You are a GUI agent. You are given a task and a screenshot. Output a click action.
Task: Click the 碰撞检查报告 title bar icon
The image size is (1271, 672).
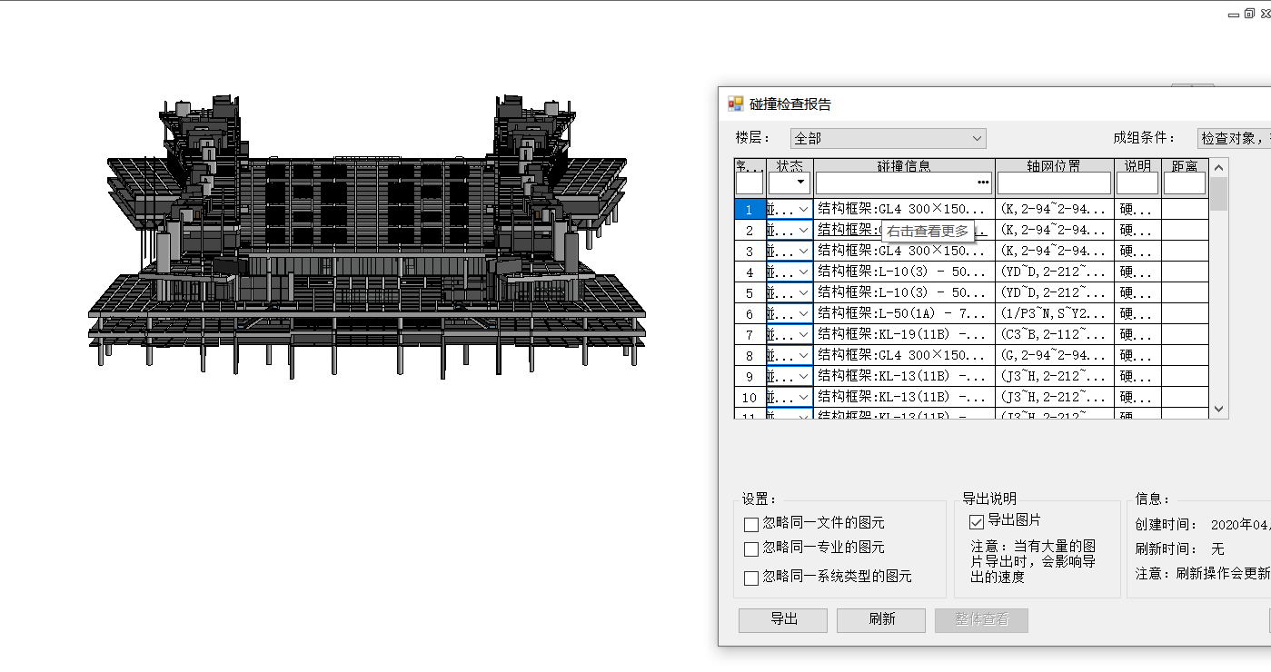(735, 104)
